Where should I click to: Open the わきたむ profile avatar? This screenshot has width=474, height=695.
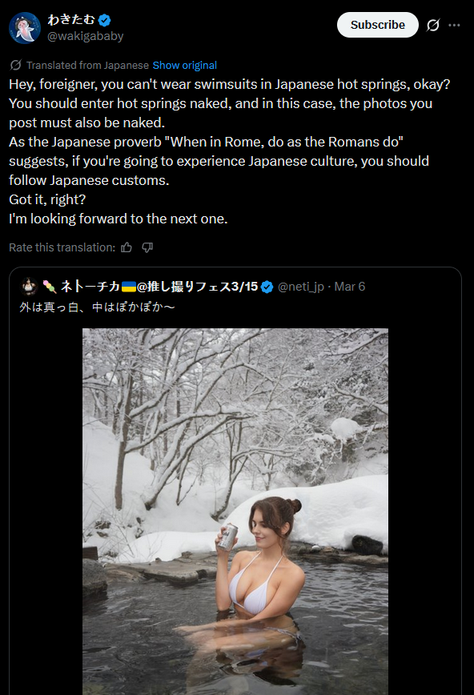click(x=25, y=27)
